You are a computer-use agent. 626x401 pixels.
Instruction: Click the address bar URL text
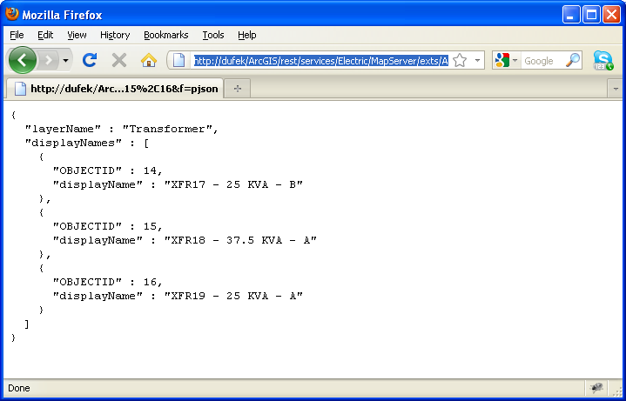(320, 61)
